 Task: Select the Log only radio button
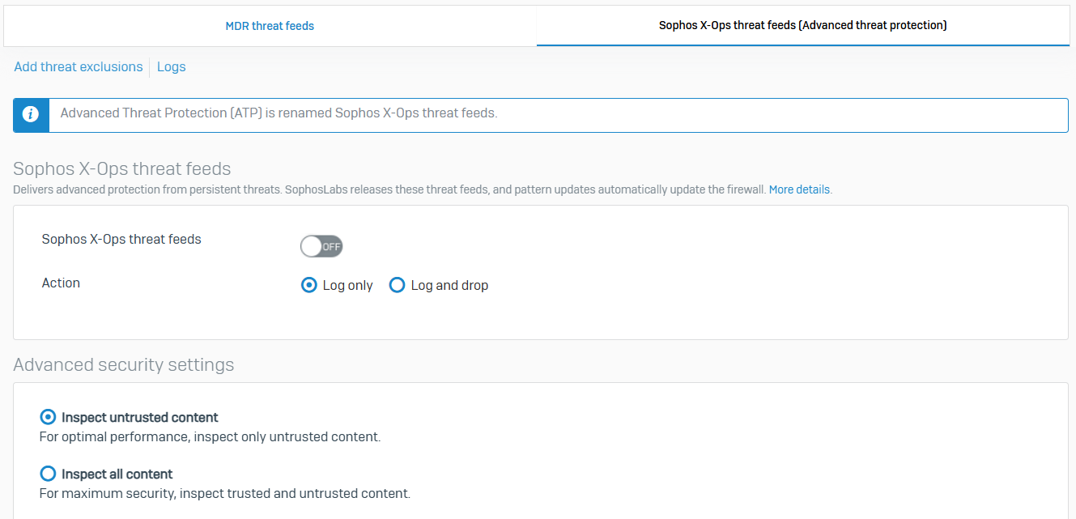click(x=308, y=285)
